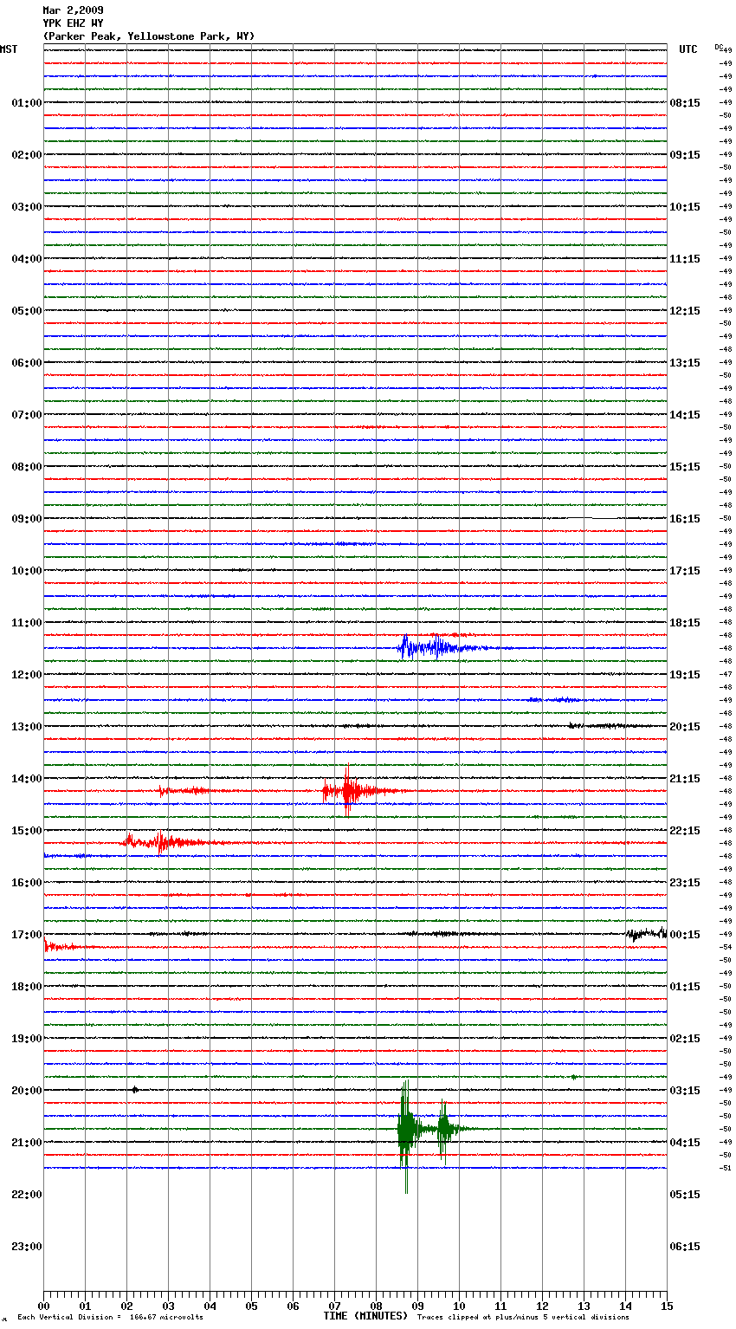Select the 07:00 MST time label
The image size is (736, 1329).
click(27, 415)
